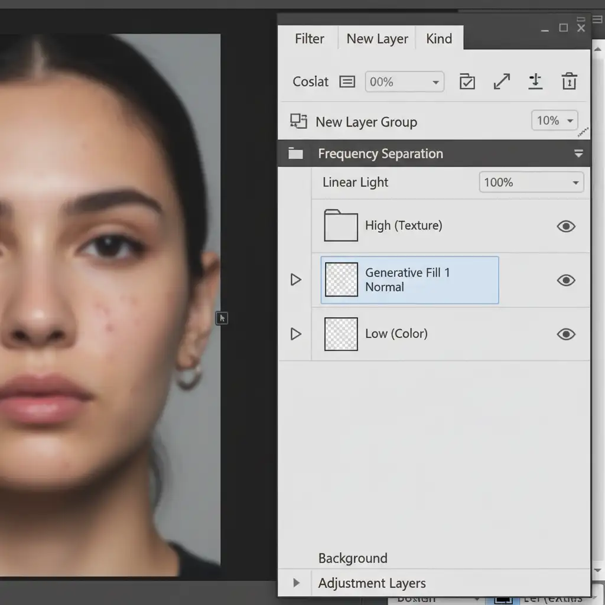Switch to the Filter tab
The width and height of the screenshot is (605, 605).
tap(309, 39)
